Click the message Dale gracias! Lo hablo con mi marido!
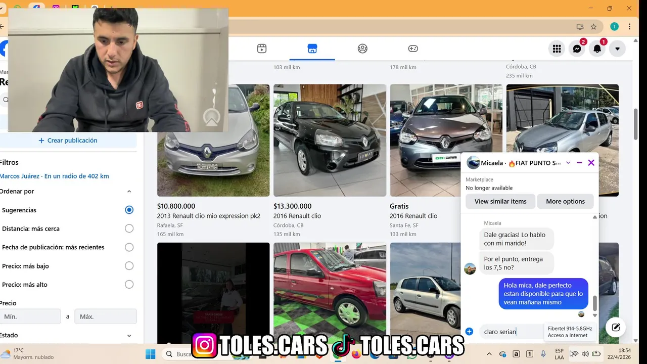The image size is (647, 364). pos(516,239)
